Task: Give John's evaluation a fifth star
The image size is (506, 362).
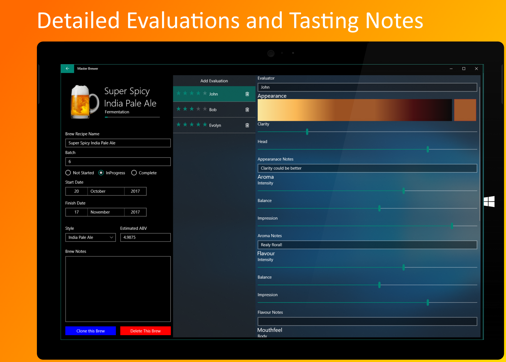Action: pyautogui.click(x=204, y=93)
